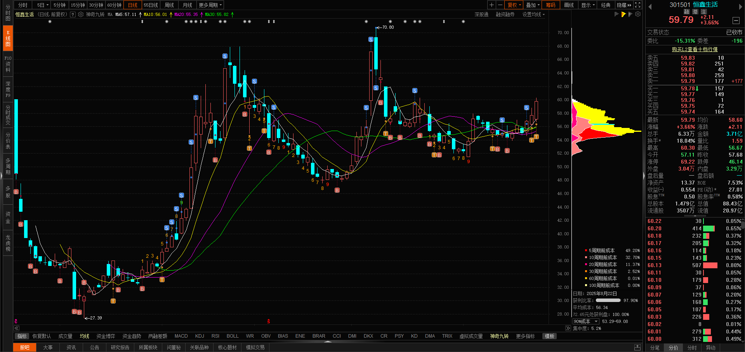Click 模板 template button
The image size is (745, 352).
tap(550, 336)
